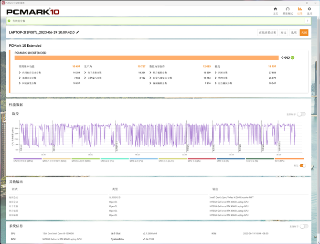320x244 pixels.
Task: Click the PCMark 10 logo
Action: click(x=33, y=12)
